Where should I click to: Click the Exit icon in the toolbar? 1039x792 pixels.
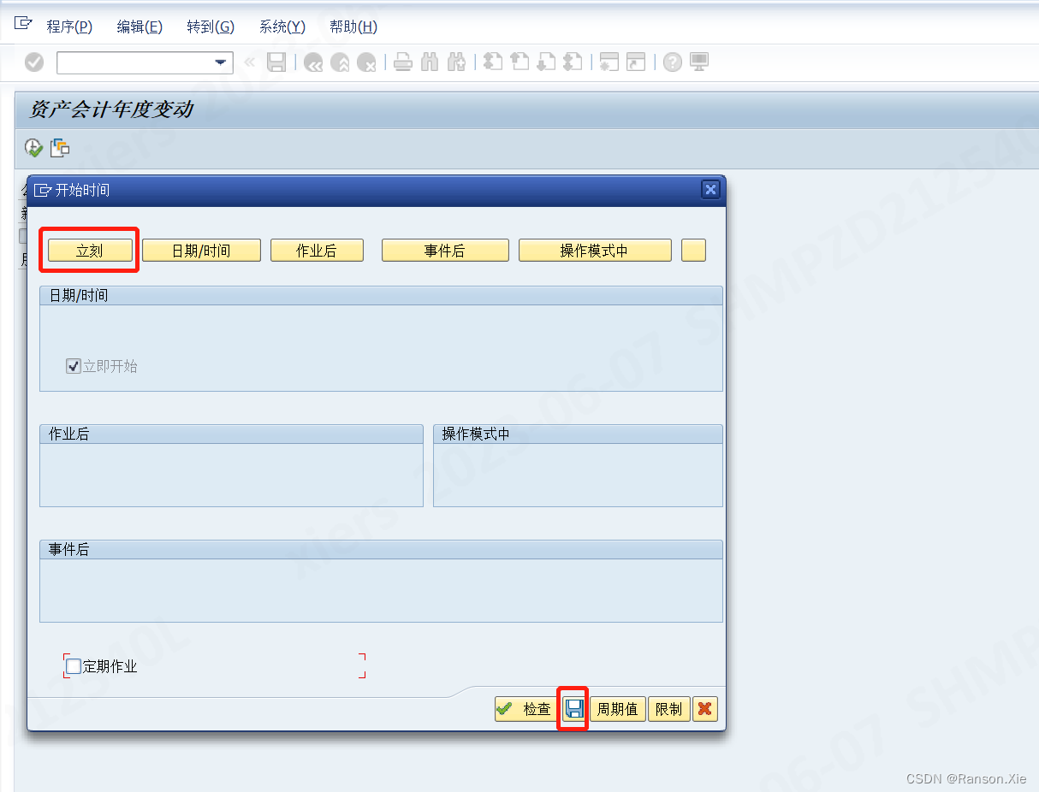point(340,62)
